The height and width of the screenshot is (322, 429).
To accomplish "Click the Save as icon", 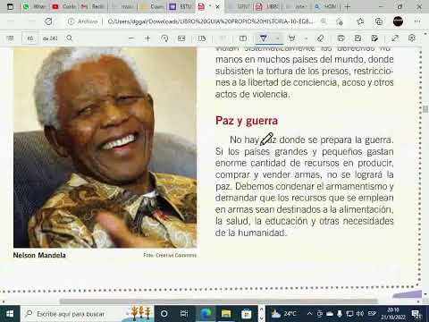I will (x=374, y=38).
